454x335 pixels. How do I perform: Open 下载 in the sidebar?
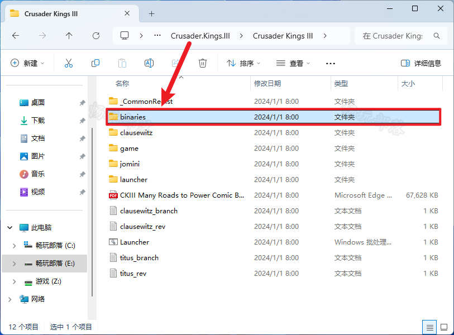[37, 121]
